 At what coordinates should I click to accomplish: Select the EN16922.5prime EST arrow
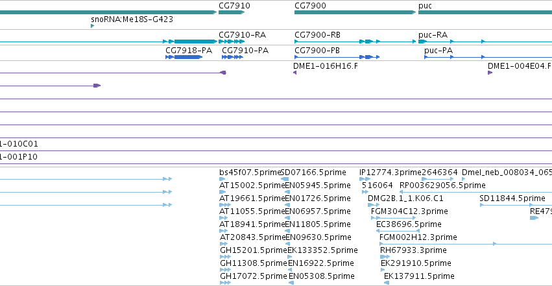pyautogui.click(x=291, y=270)
